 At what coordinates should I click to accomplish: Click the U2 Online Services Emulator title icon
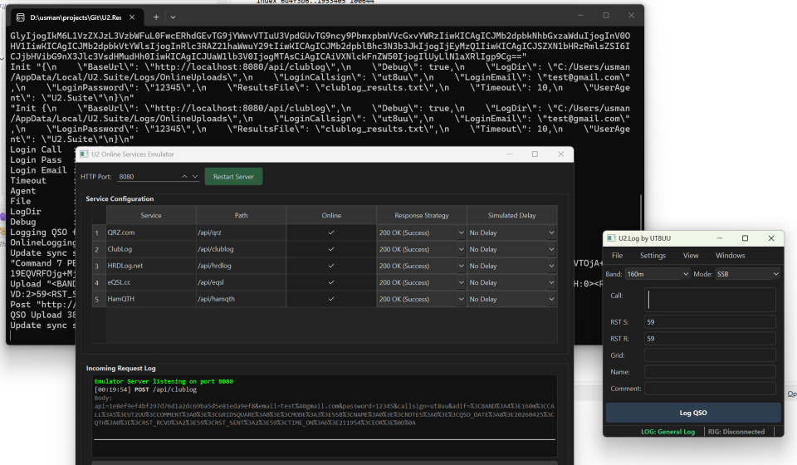(84, 154)
